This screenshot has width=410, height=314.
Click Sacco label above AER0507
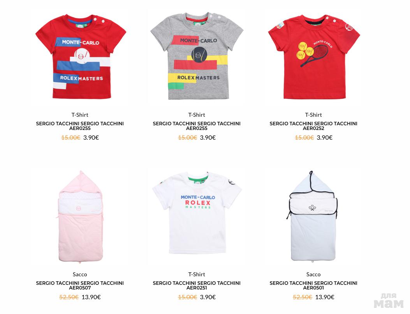point(80,274)
